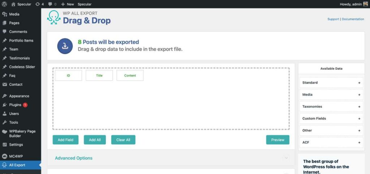The image size is (370, 174).
Task: Expand Advanced Options with its chevron
Action: point(286,158)
